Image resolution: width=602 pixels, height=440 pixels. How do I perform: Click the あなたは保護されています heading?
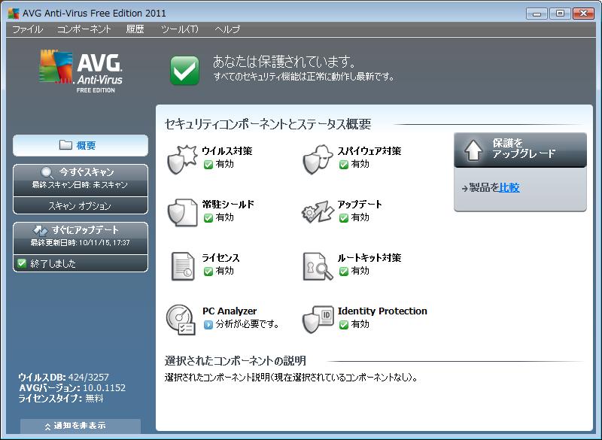coord(284,62)
